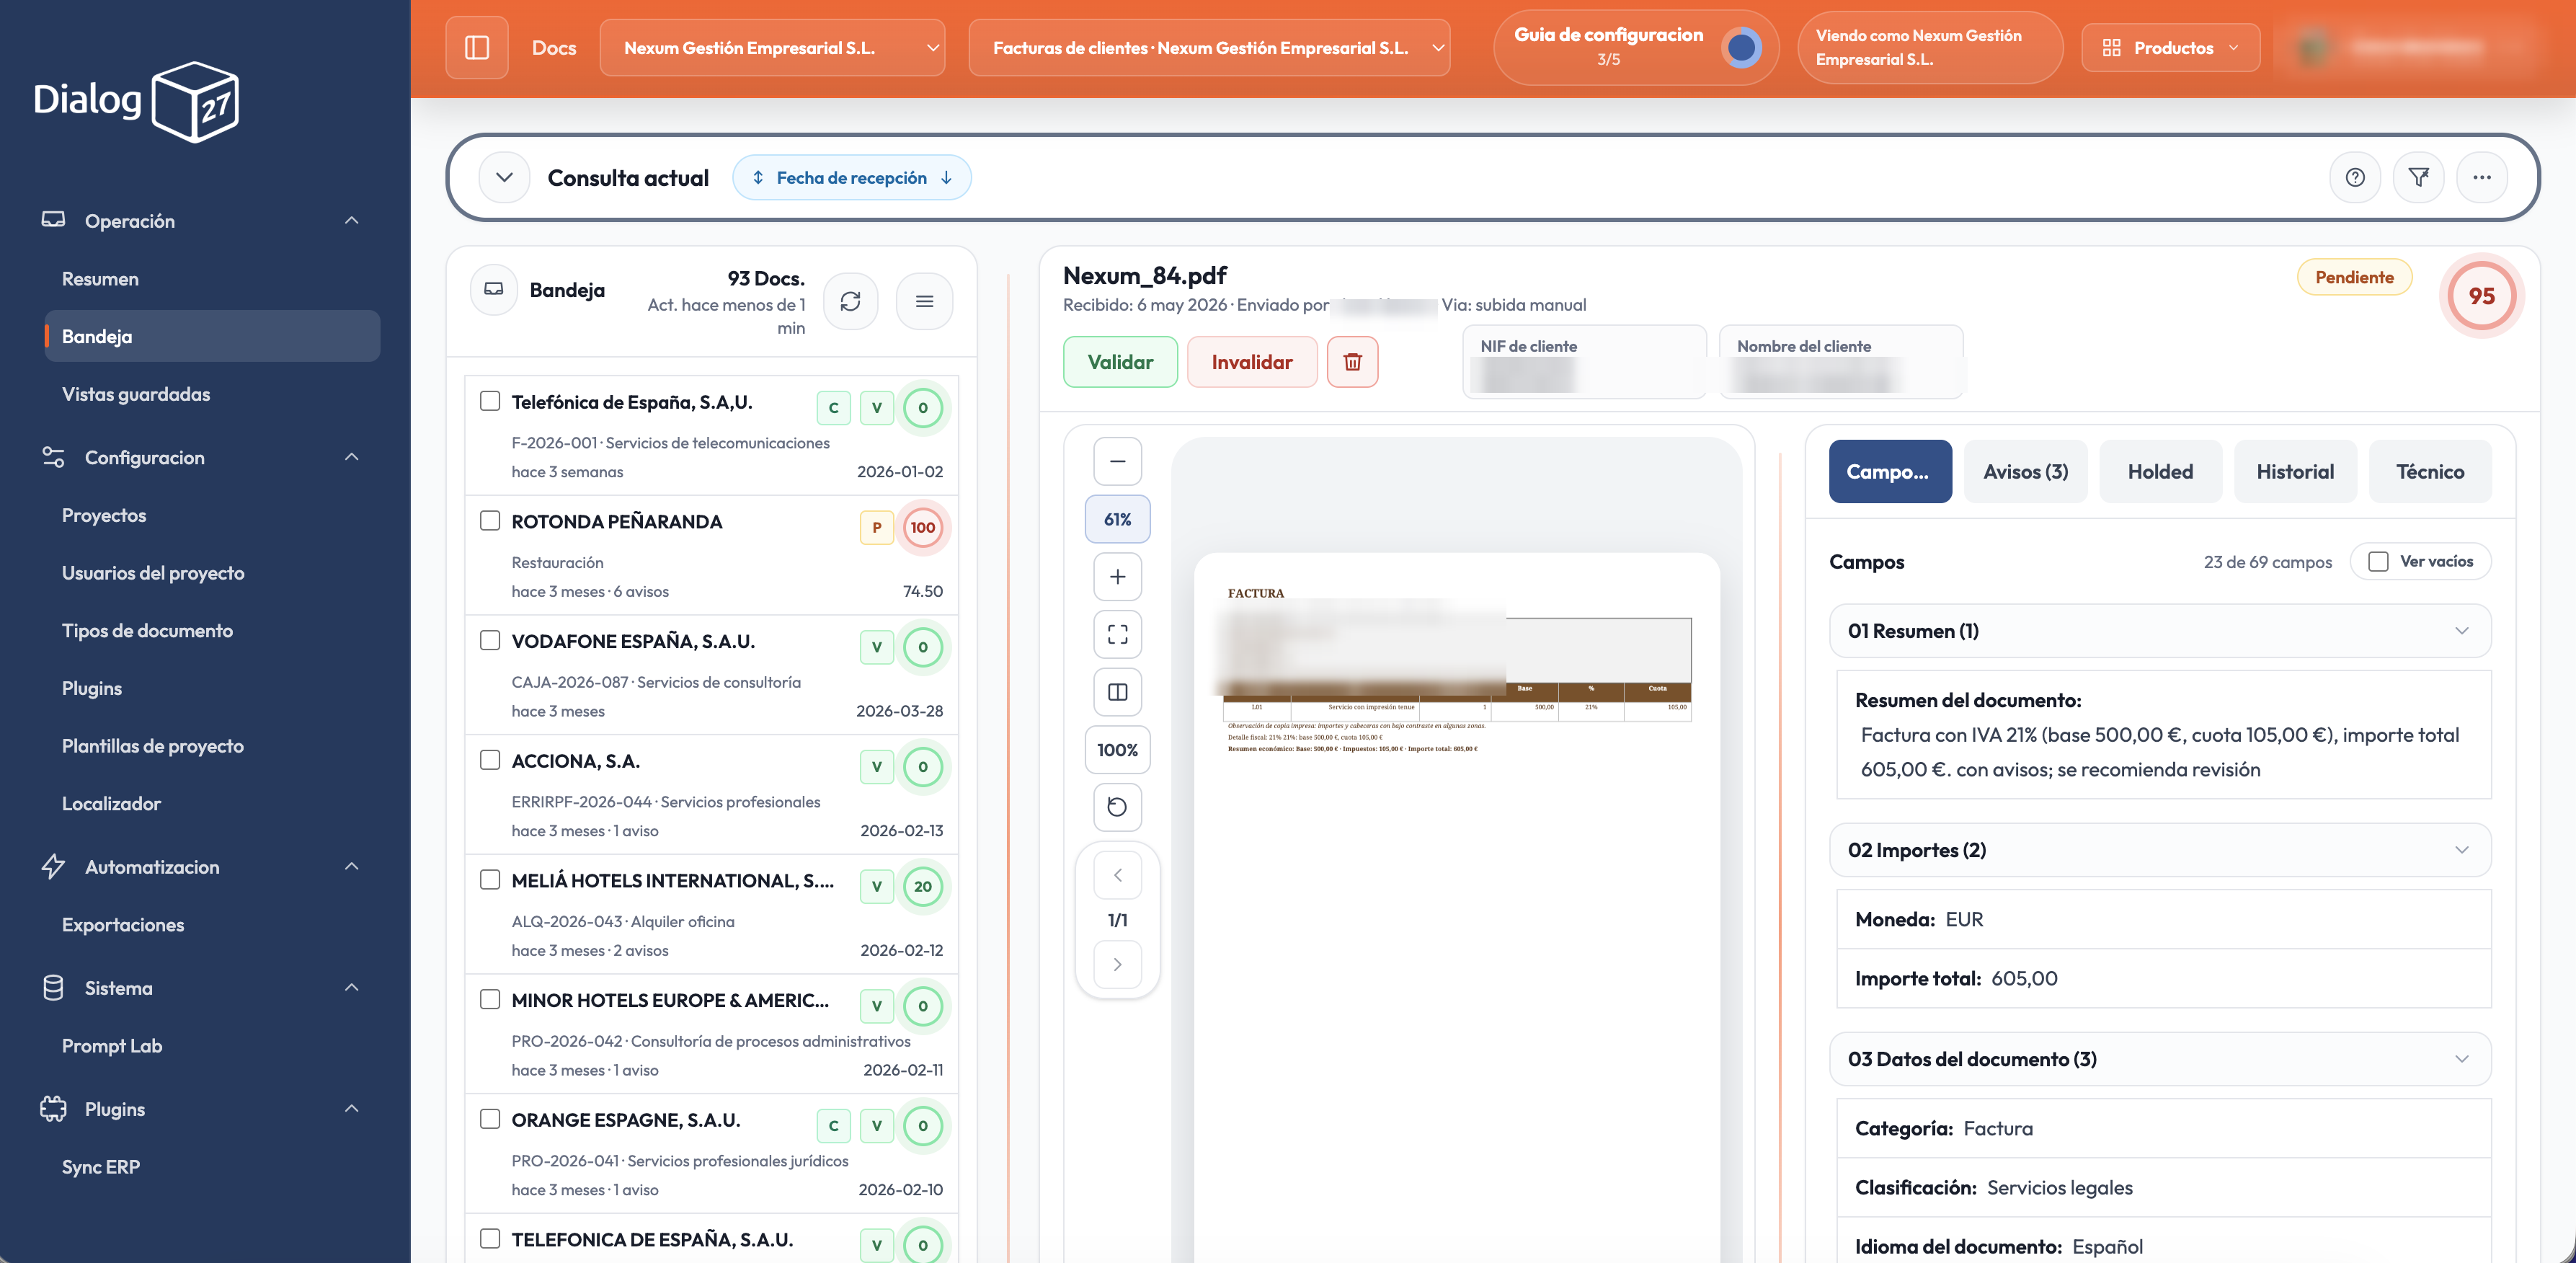The image size is (2576, 1263).
Task: Fit document to screen icon
Action: pos(1118,634)
